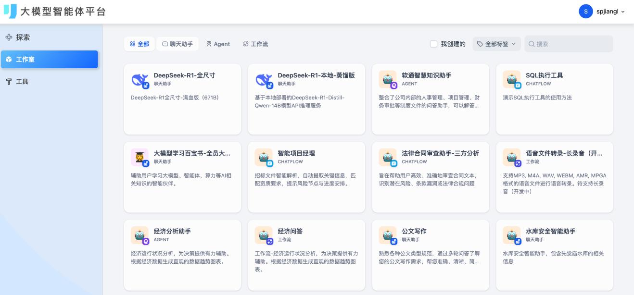Click the 水库安全智能助手 robot icon
The image size is (634, 295).
(x=512, y=235)
